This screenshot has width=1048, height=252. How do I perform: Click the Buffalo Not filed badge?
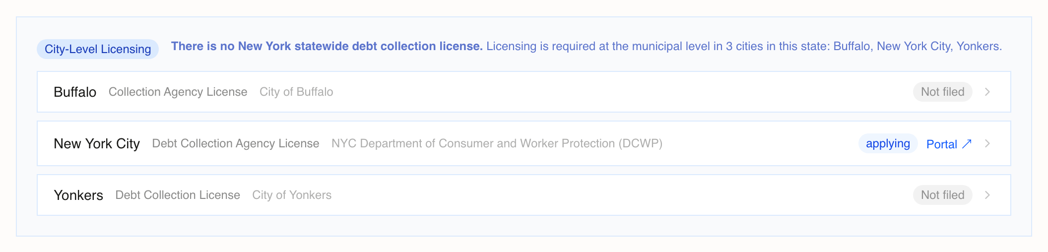coord(942,92)
